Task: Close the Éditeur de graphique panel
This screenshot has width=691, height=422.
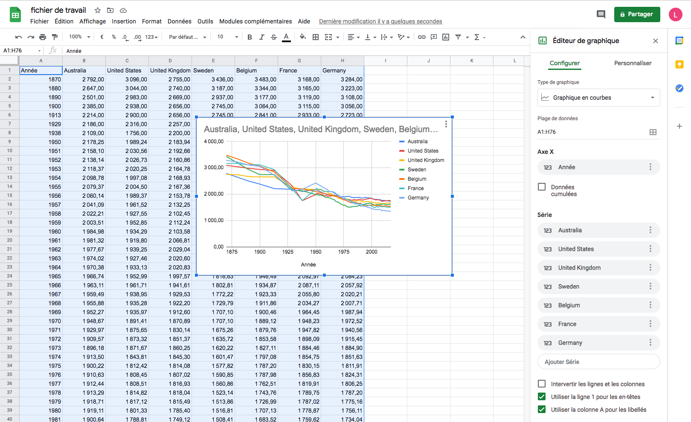Action: coord(656,41)
